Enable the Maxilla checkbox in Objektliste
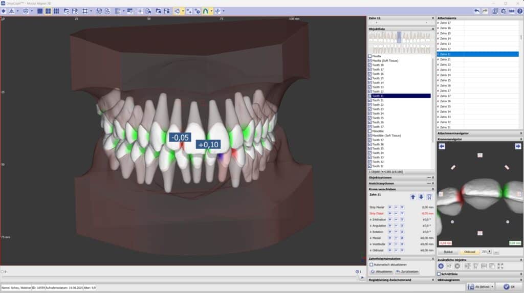Screen dimensions: 524x293 (370, 56)
